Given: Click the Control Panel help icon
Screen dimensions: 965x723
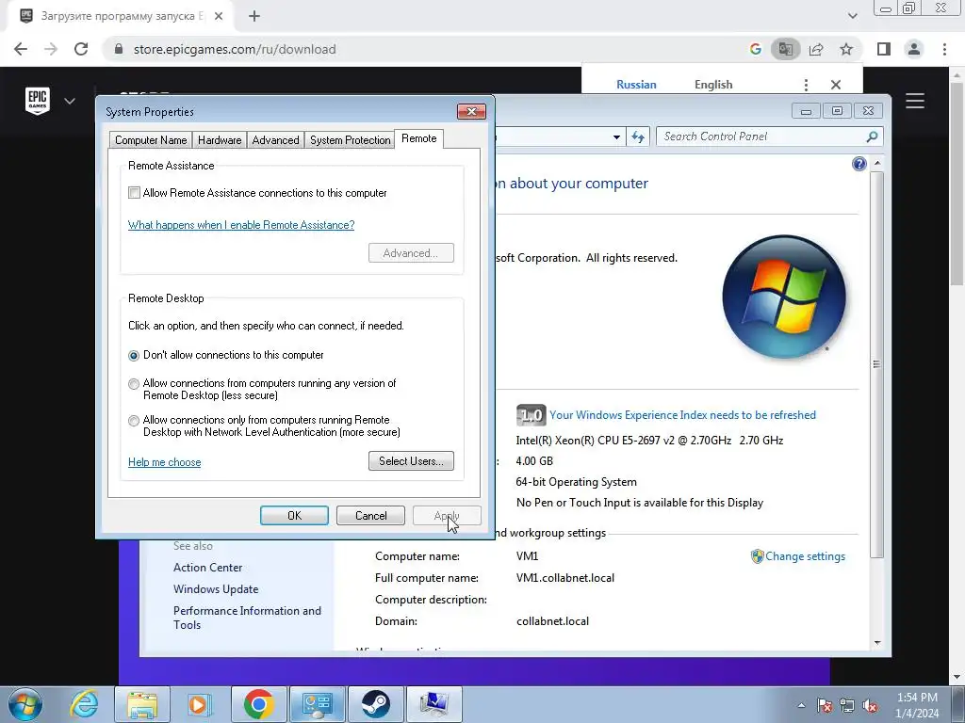Looking at the screenshot, I should pyautogui.click(x=859, y=164).
